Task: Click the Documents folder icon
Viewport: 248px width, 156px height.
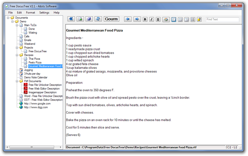Action: point(12,18)
